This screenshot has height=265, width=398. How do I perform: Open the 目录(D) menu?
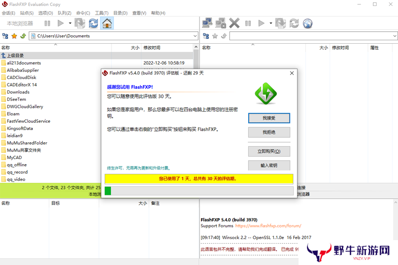[120, 13]
